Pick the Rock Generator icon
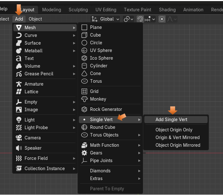223x195 pixels. tap(84, 109)
